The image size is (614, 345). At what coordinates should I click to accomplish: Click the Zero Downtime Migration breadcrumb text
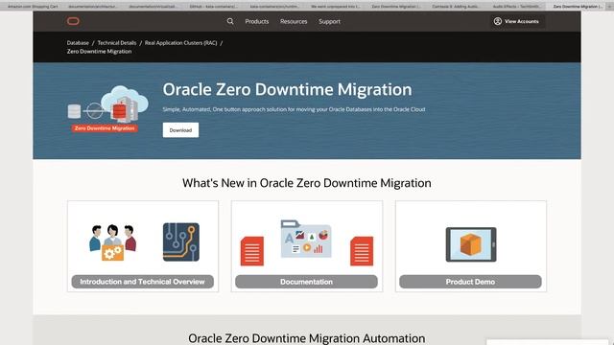[x=99, y=51]
